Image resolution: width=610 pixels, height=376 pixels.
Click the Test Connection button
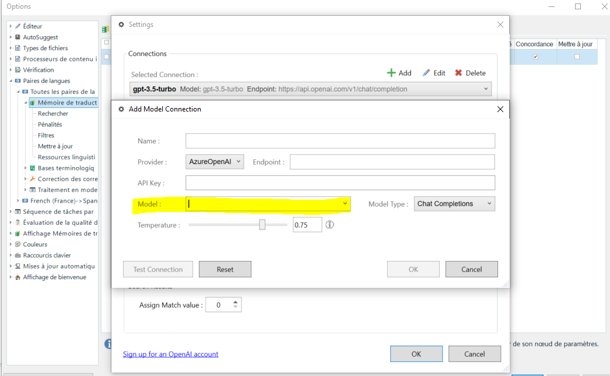point(157,269)
